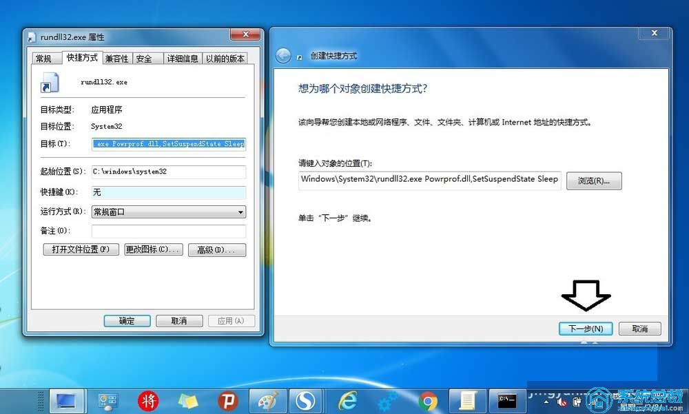Image resolution: width=689 pixels, height=414 pixels.
Task: Open the red 将 chess app icon
Action: pyautogui.click(x=147, y=401)
